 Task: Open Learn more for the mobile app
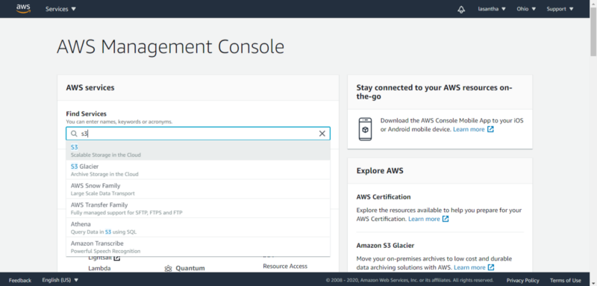point(469,129)
